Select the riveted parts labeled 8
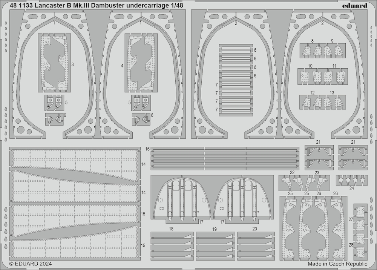The height and width of the screenshot is (270, 377). coord(311,51)
